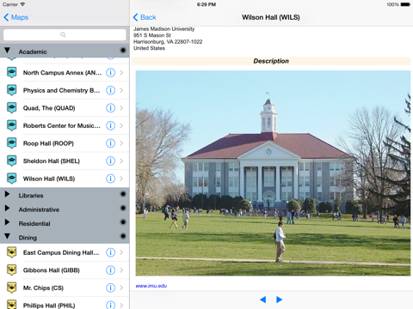Open chevron for North Campus Annex

[x=121, y=73]
